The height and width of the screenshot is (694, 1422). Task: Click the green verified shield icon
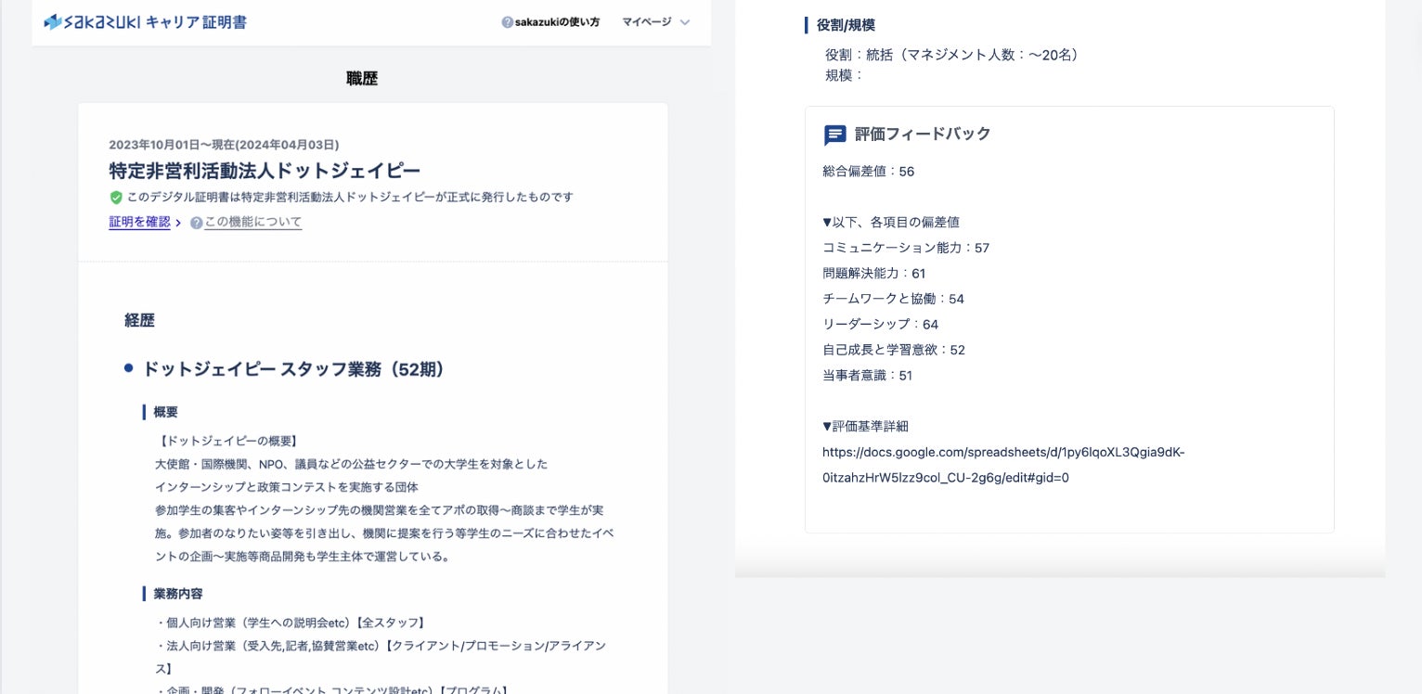pos(116,198)
